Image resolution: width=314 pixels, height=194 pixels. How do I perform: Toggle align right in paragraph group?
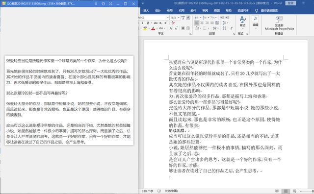pos(207,23)
